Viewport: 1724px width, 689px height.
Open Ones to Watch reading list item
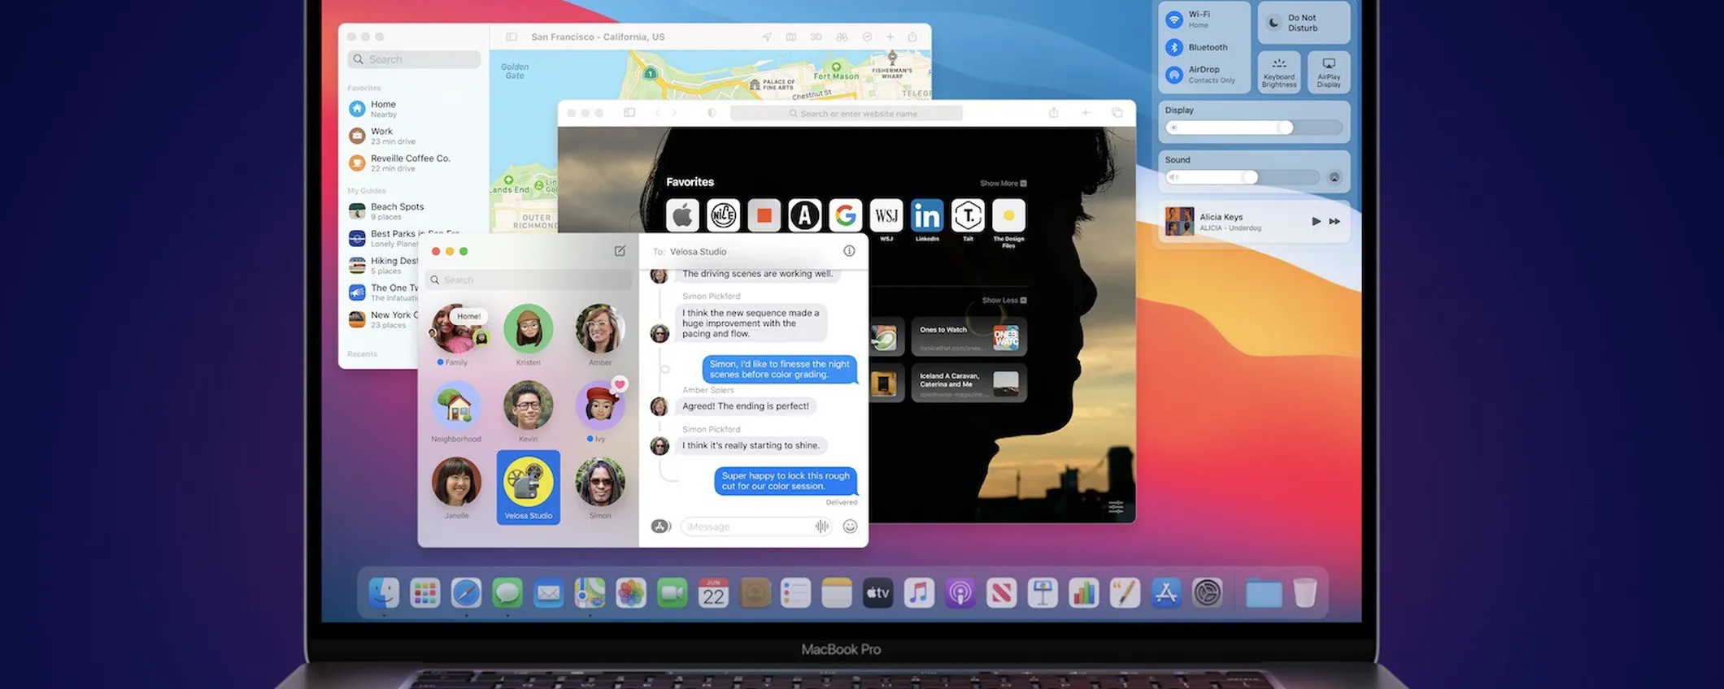pyautogui.click(x=969, y=336)
